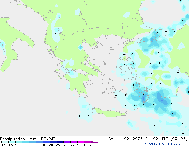189x146 pixels.
Task: Click the '(00+96)' forecast offset text
Action: [x=179, y=139]
